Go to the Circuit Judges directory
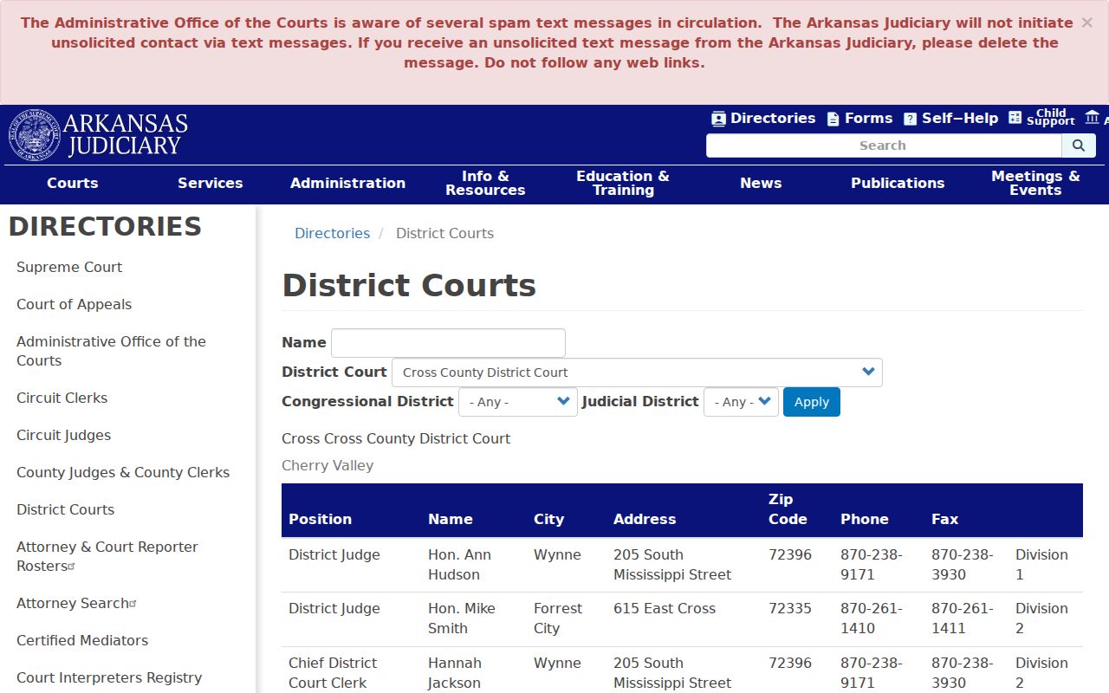1109x693 pixels. 63,435
